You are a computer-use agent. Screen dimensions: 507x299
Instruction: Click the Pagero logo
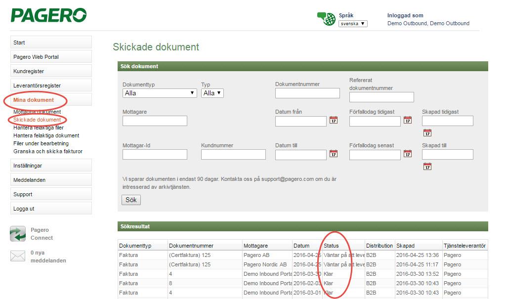49,15
